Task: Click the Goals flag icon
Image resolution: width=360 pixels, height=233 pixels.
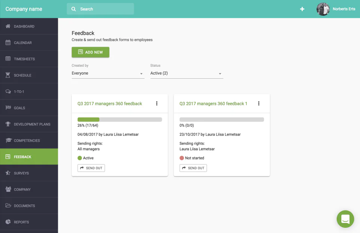Action: [x=8, y=108]
